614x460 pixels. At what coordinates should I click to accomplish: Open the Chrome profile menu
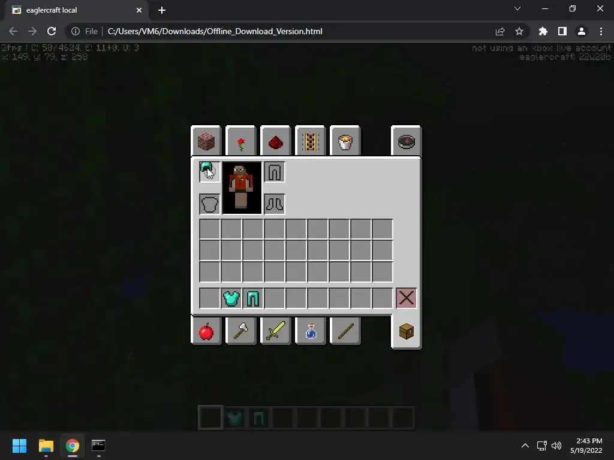pos(582,31)
